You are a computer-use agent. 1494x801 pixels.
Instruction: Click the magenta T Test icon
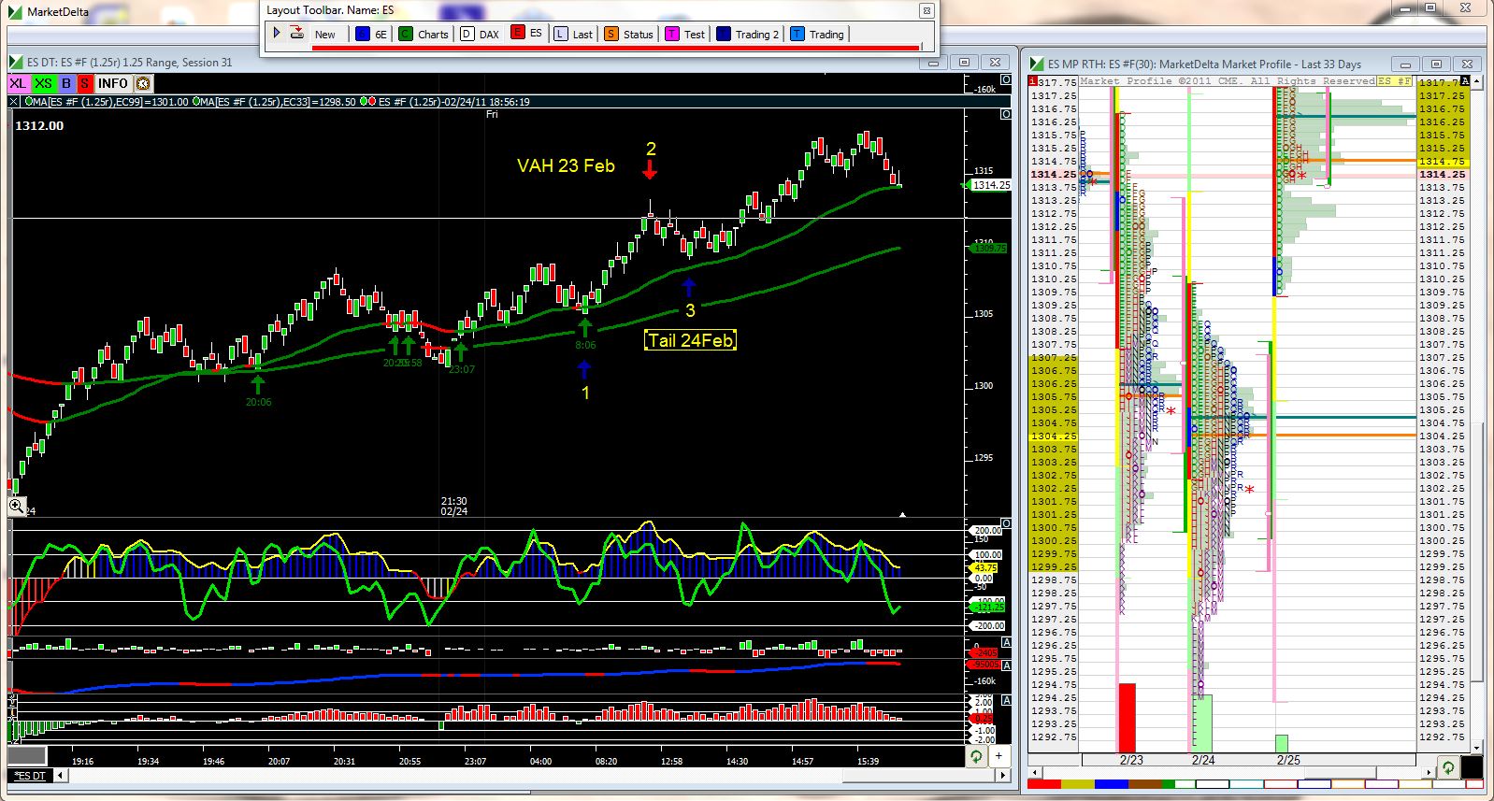(672, 34)
